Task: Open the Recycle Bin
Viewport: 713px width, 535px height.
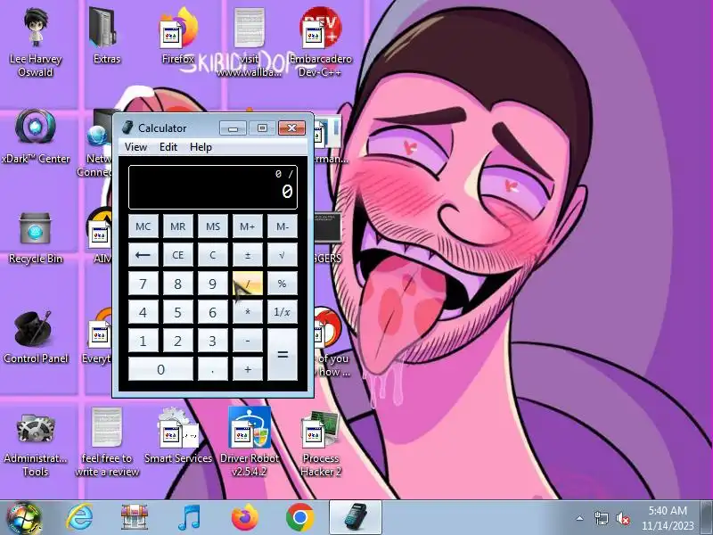Action: pyautogui.click(x=36, y=238)
